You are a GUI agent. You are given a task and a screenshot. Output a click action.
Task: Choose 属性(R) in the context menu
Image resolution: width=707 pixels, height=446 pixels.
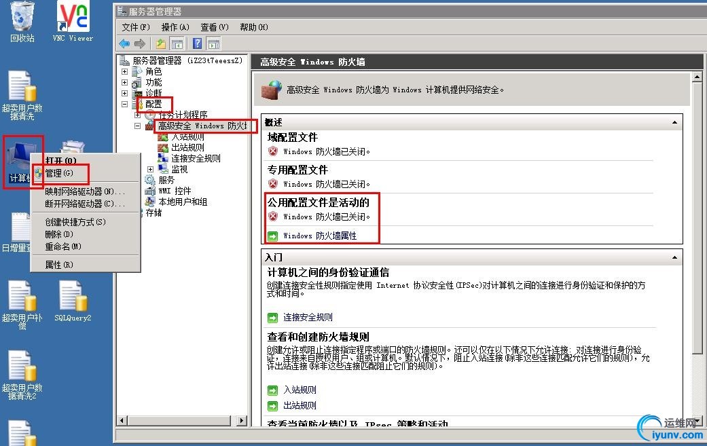(x=86, y=265)
